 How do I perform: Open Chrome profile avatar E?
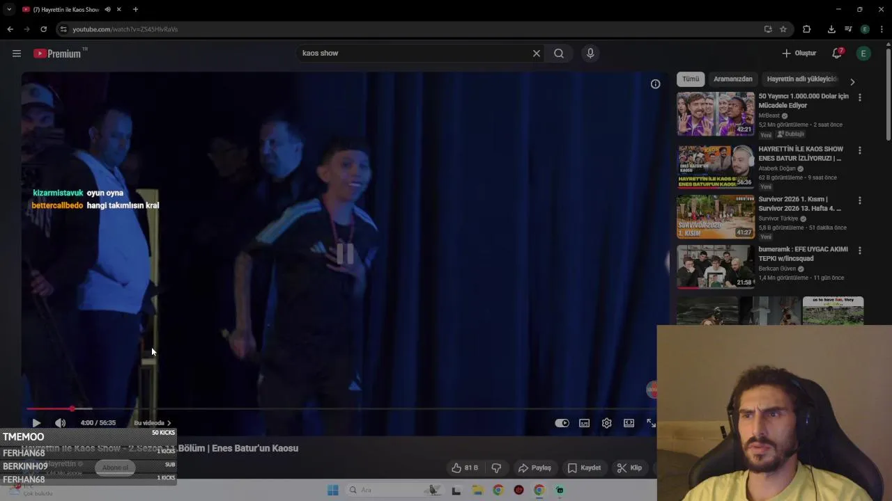tap(865, 29)
